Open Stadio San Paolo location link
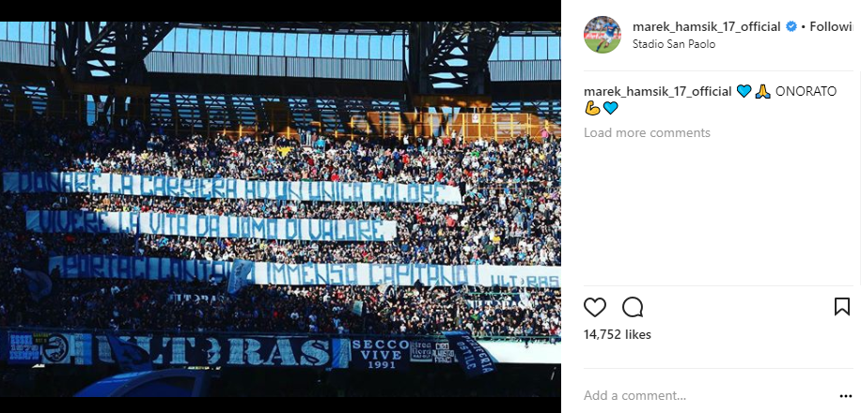861x413 pixels. coord(674,44)
